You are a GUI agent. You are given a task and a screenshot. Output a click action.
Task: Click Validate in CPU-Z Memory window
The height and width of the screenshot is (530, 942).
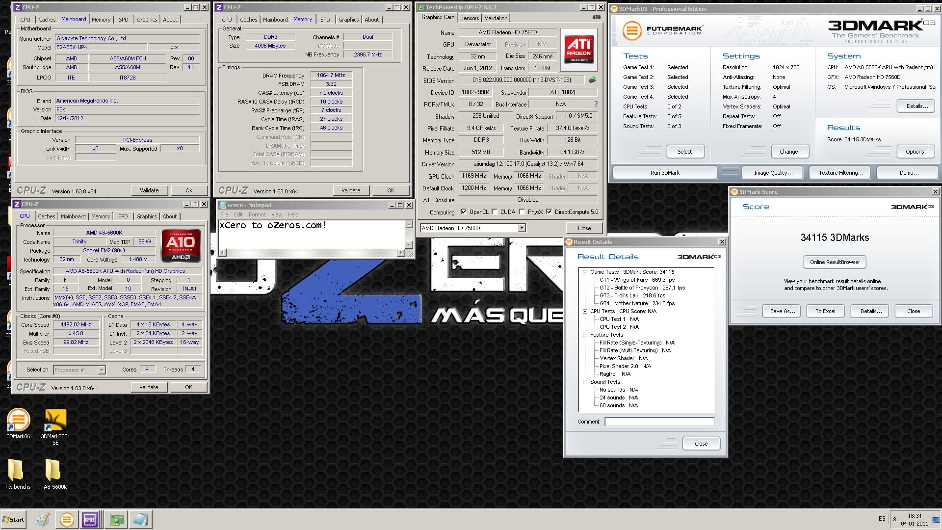pyautogui.click(x=350, y=190)
